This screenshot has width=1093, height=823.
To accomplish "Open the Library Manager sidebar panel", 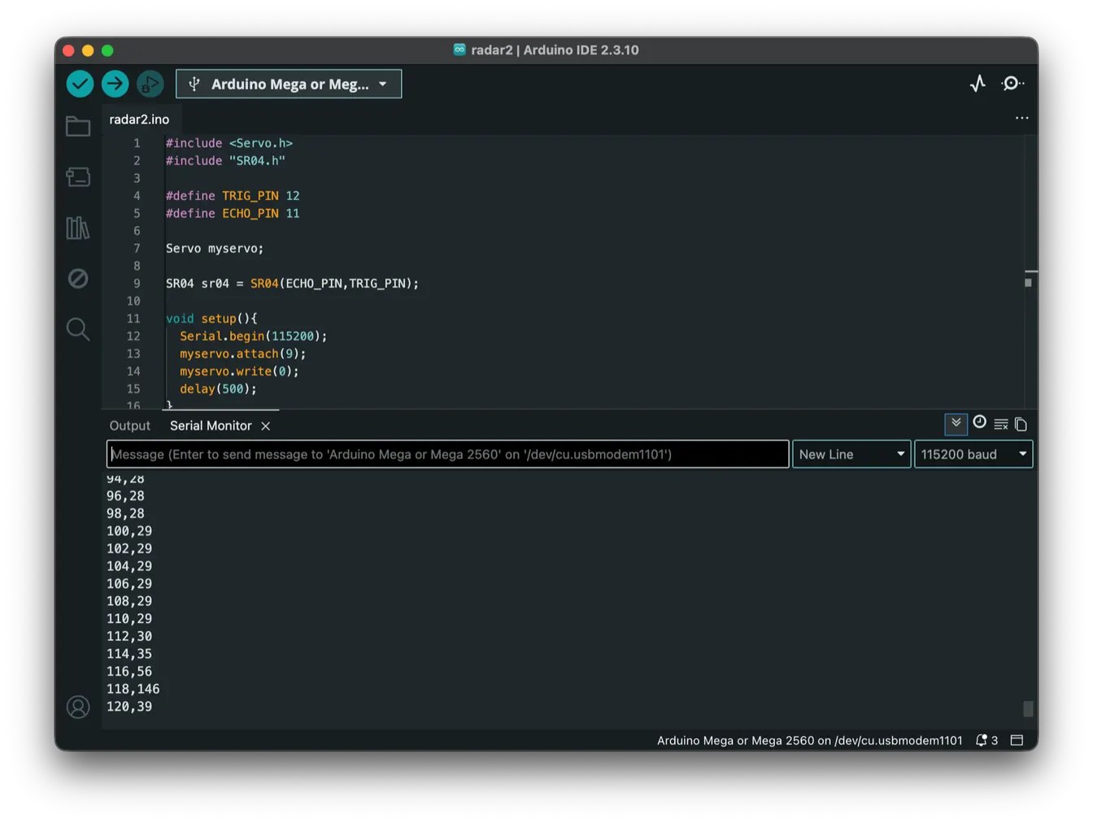I will [78, 228].
